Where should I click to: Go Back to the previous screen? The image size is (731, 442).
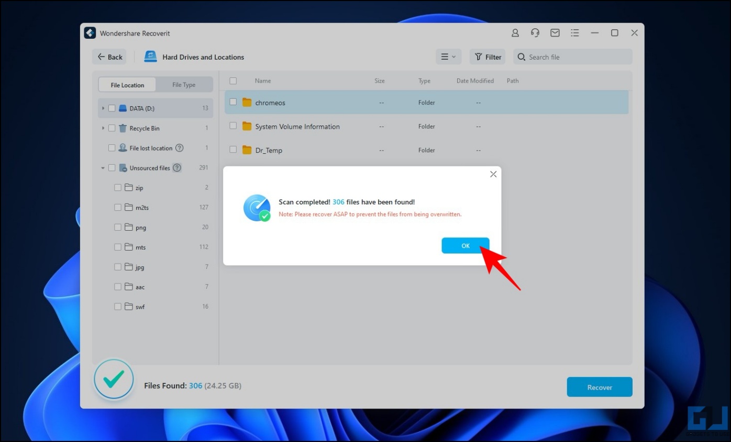pos(109,57)
